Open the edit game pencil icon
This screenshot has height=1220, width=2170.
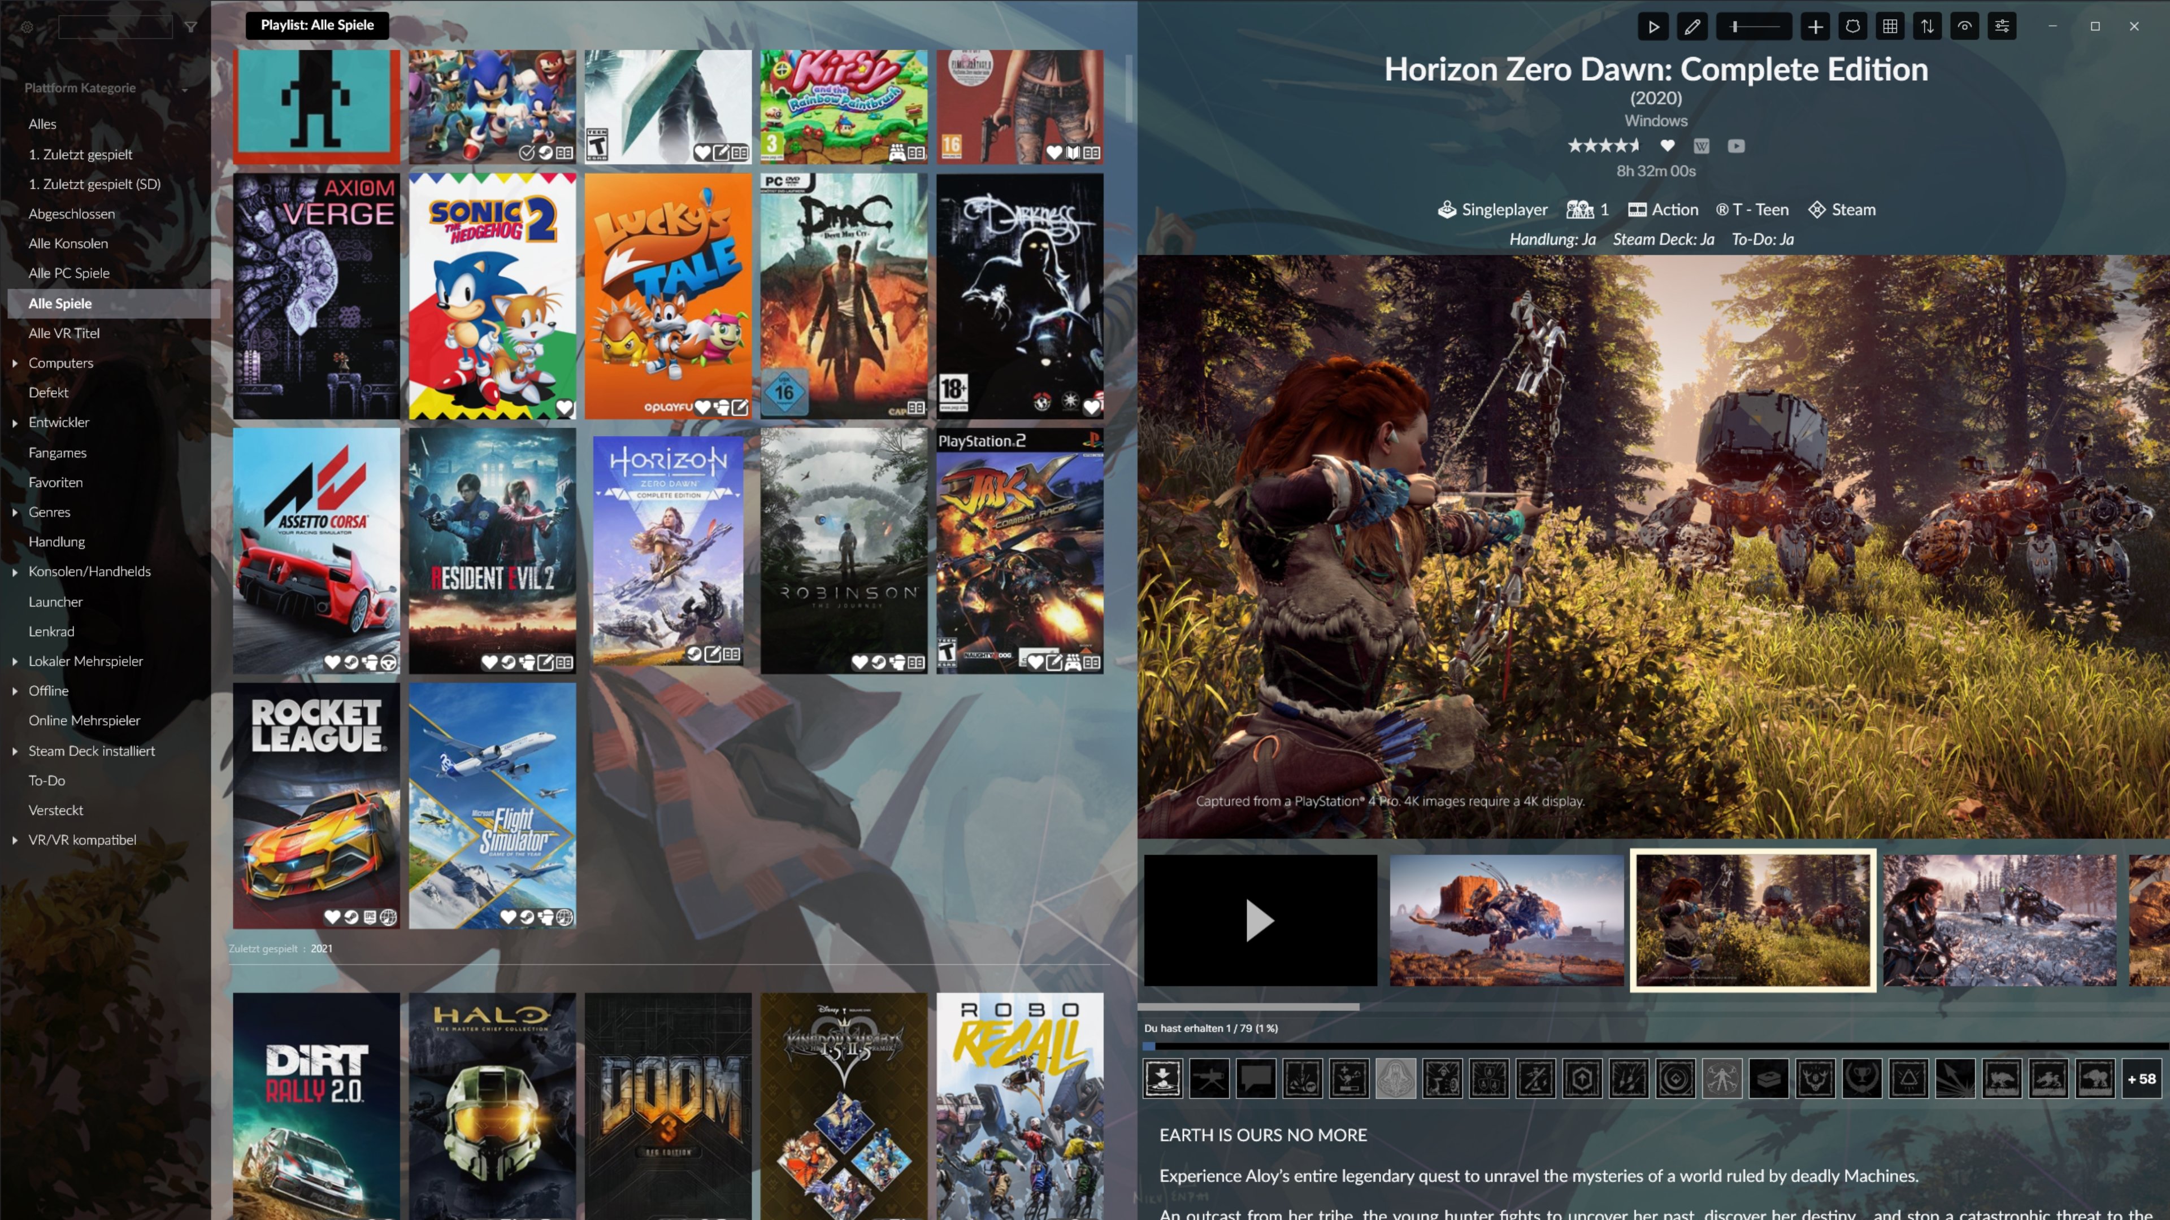point(1691,27)
